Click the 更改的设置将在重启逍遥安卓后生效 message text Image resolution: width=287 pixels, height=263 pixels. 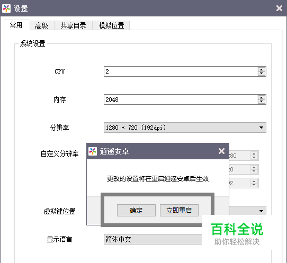click(x=158, y=178)
